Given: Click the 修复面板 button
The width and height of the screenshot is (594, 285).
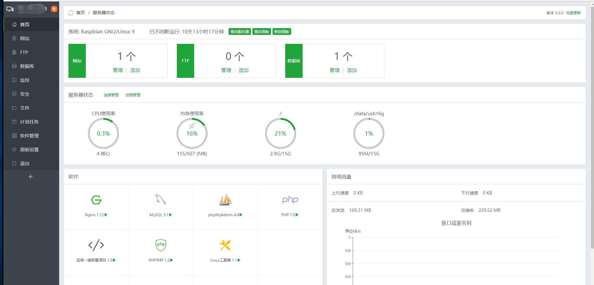Looking at the screenshot, I should click(282, 31).
